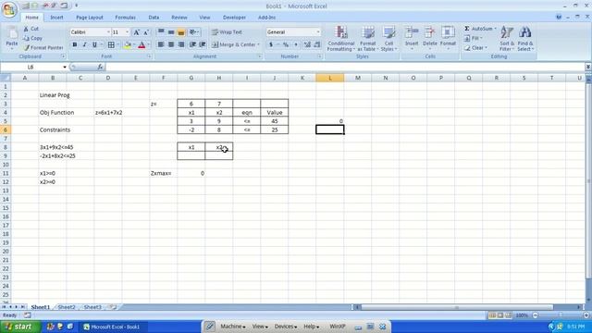Toggle Italic formatting

pos(84,45)
